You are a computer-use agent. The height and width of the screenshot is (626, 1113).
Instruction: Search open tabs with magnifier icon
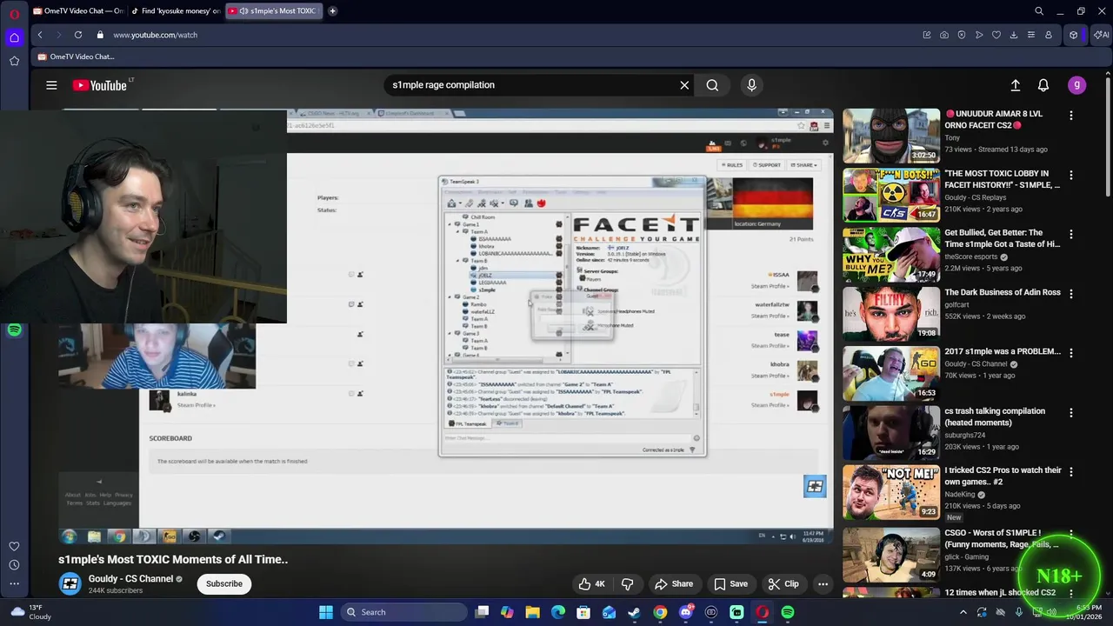click(x=1039, y=11)
